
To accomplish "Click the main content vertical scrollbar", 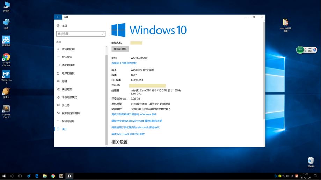I will 264,70.
